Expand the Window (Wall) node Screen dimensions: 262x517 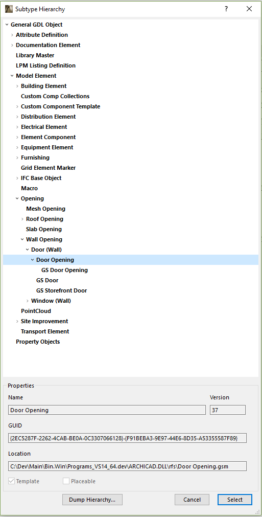coord(28,301)
